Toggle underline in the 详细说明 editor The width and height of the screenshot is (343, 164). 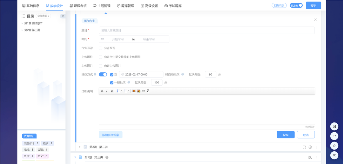click(112, 91)
